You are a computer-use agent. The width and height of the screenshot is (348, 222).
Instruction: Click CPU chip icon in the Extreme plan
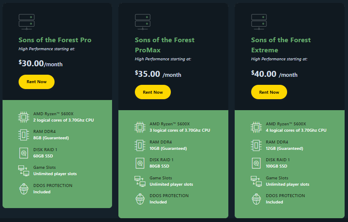(256, 127)
